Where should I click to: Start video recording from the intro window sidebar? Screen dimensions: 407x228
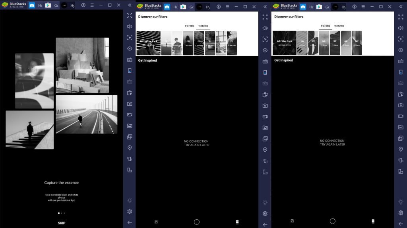[130, 115]
